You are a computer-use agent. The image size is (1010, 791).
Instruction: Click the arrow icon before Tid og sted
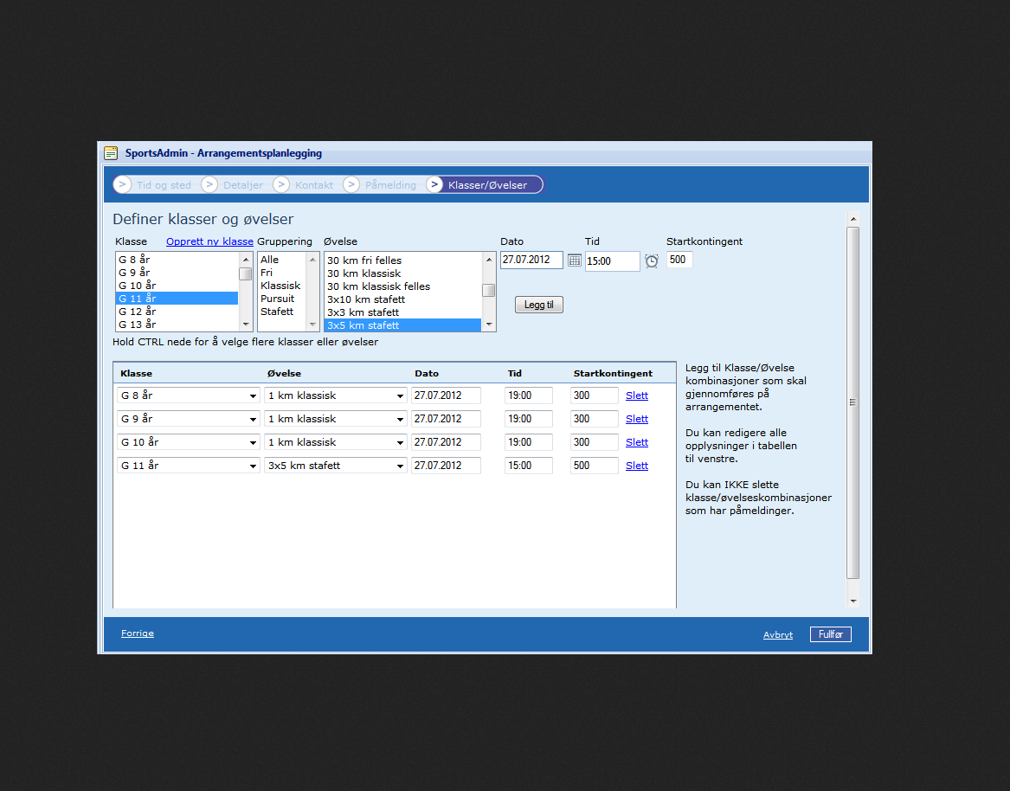point(122,185)
